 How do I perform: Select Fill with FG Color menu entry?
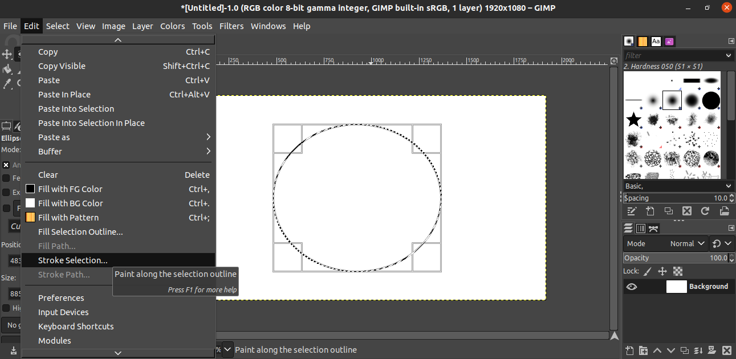[70, 189]
